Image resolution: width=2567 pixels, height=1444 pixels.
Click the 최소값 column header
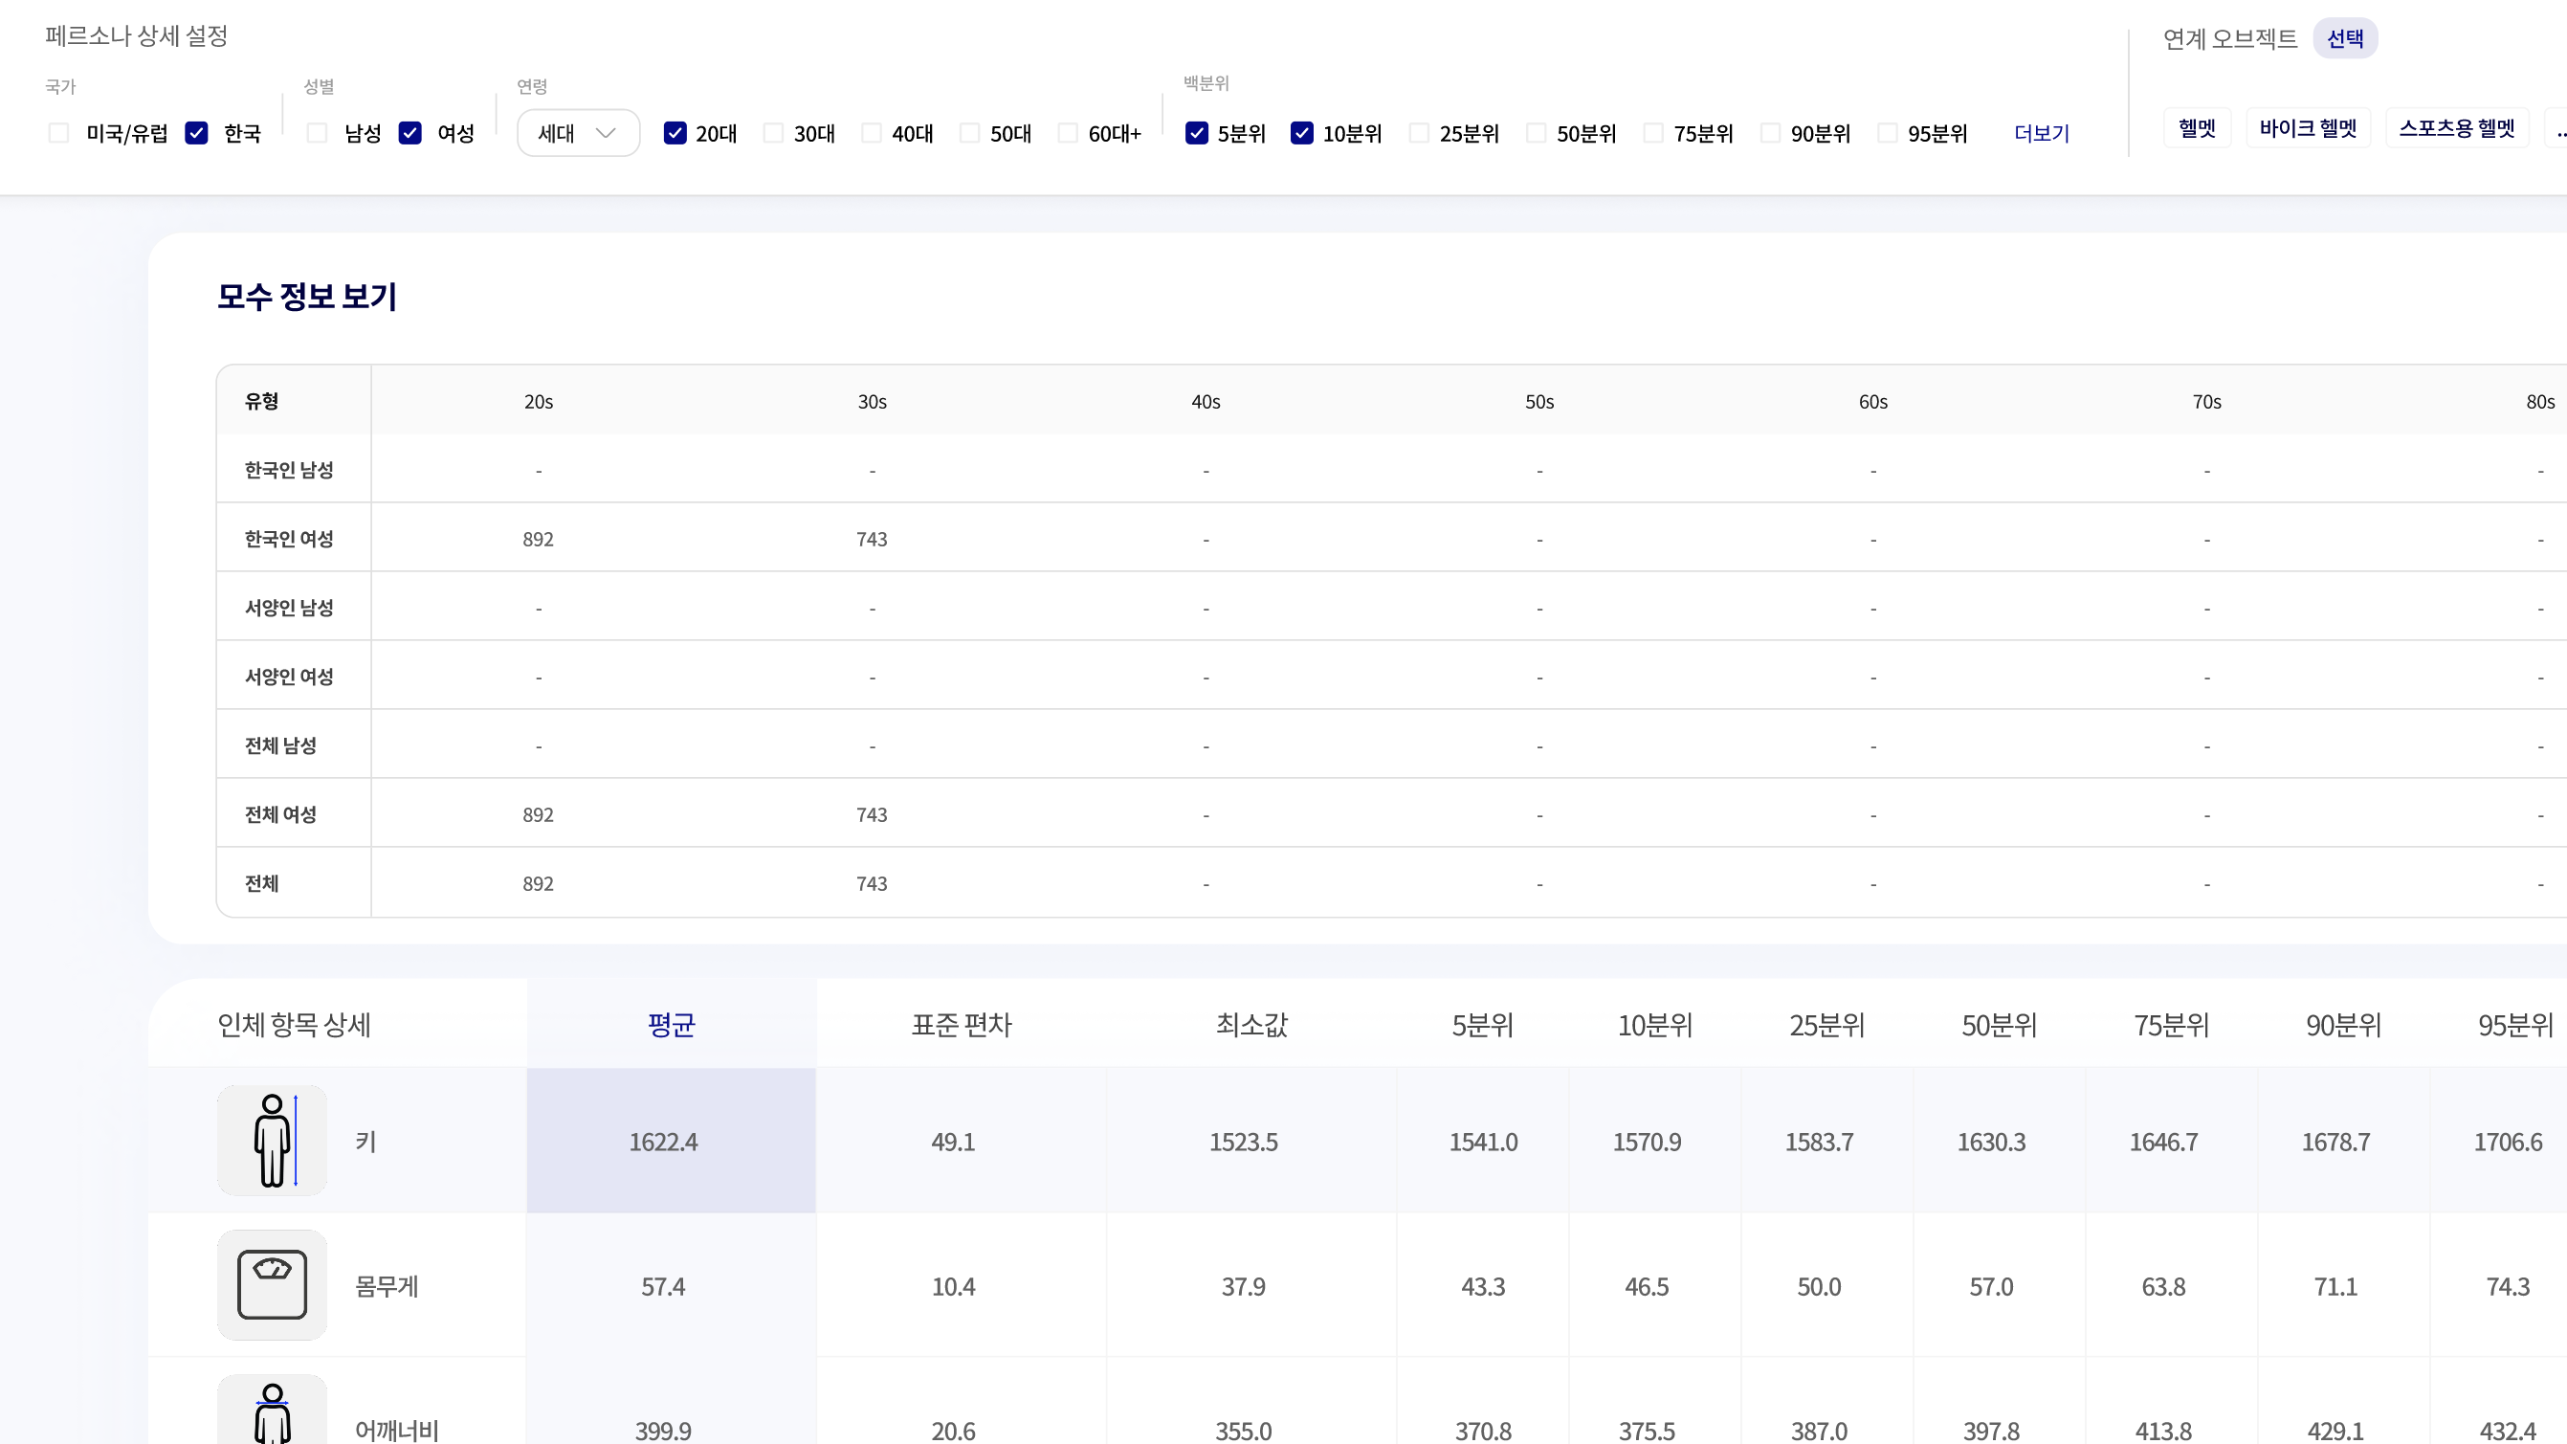tap(1251, 1025)
